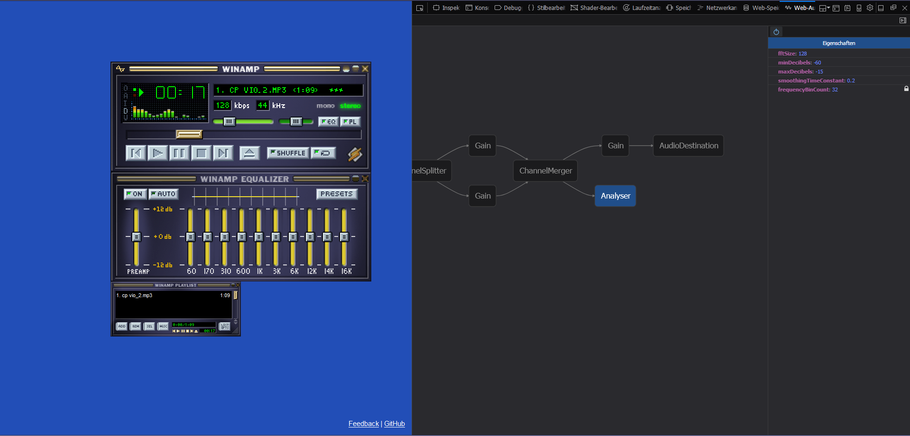
Task: Click the +12 db equalizer label
Action: [163, 209]
